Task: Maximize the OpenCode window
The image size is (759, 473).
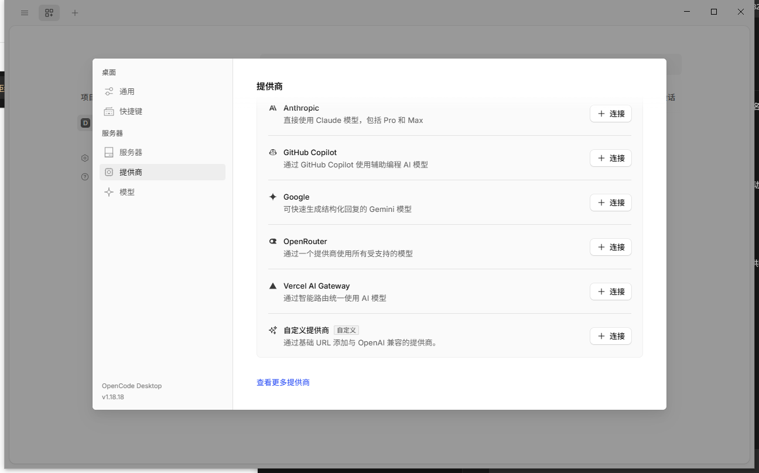Action: [714, 12]
